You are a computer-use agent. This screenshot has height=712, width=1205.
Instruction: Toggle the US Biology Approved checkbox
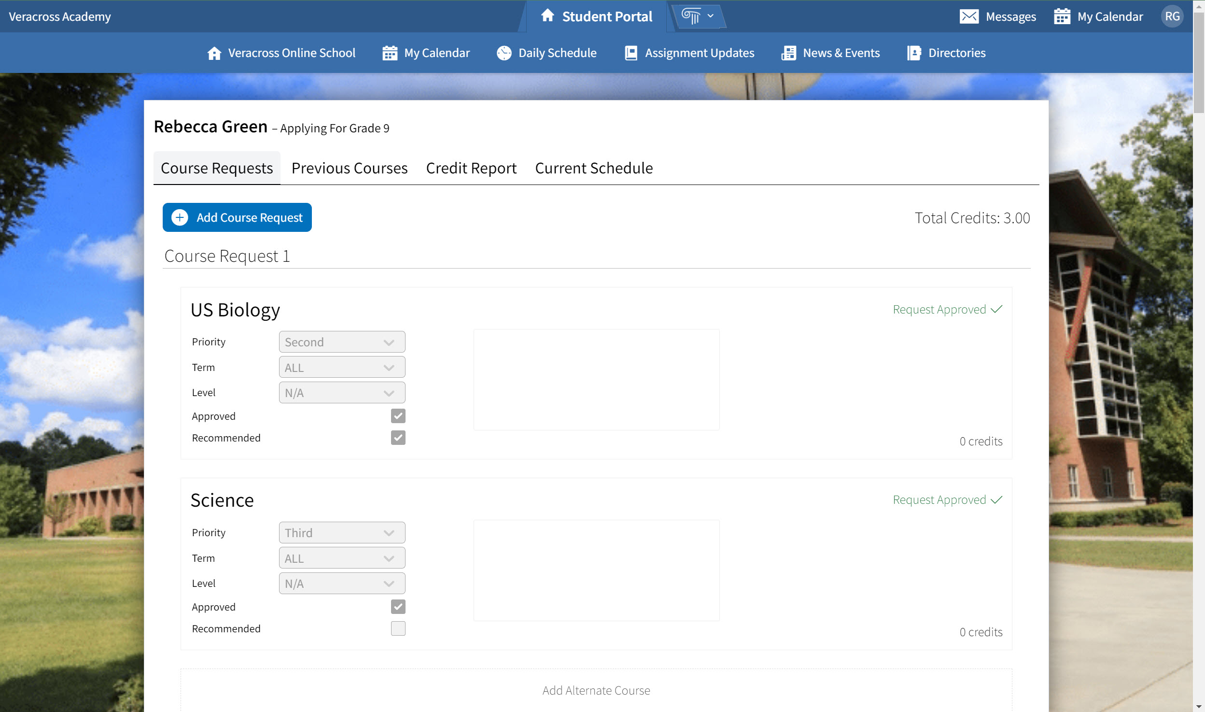click(x=398, y=416)
